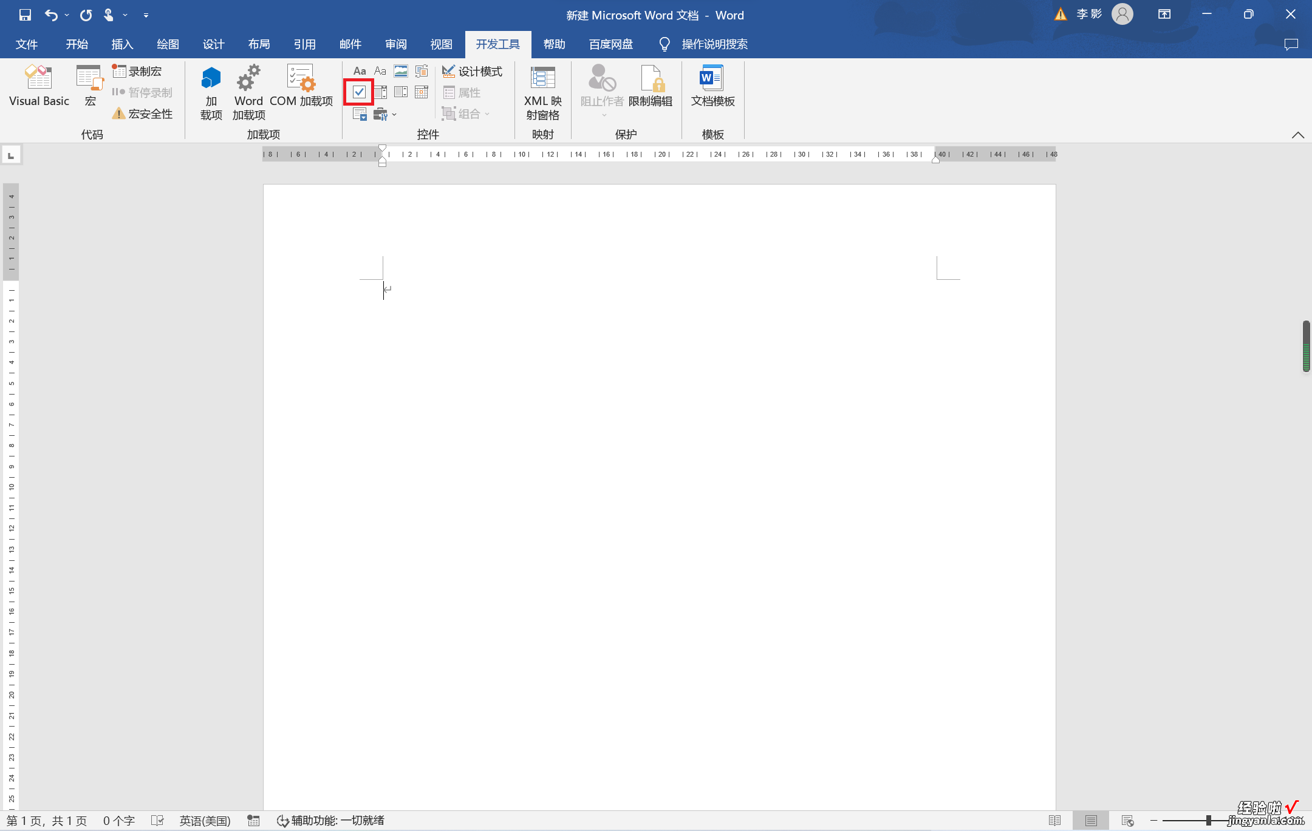
Task: Open Touch/Mouse mode dropdown arrow
Action: 125,15
